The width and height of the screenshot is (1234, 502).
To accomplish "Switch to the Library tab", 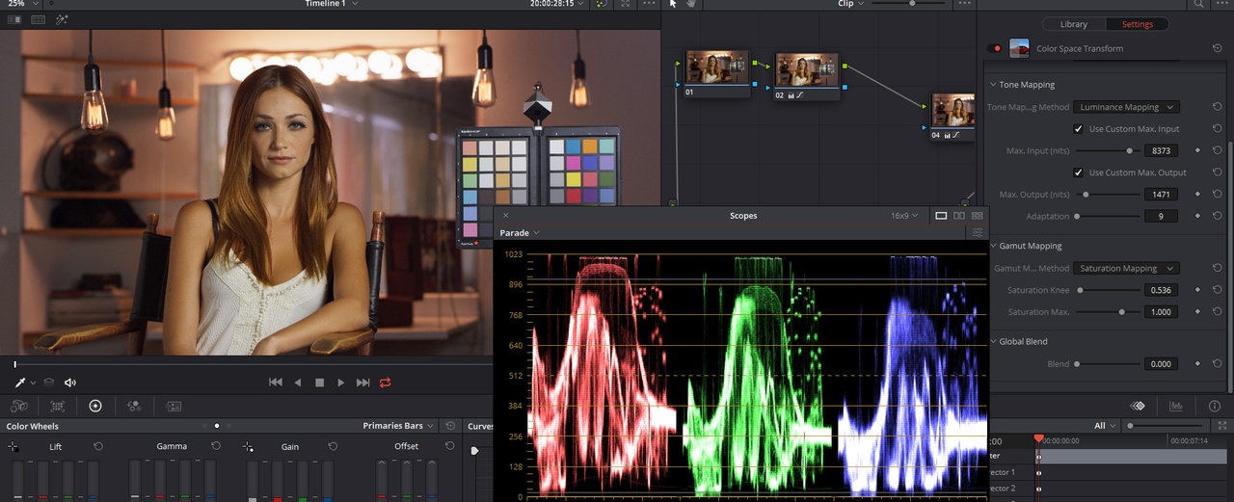I will 1073,24.
